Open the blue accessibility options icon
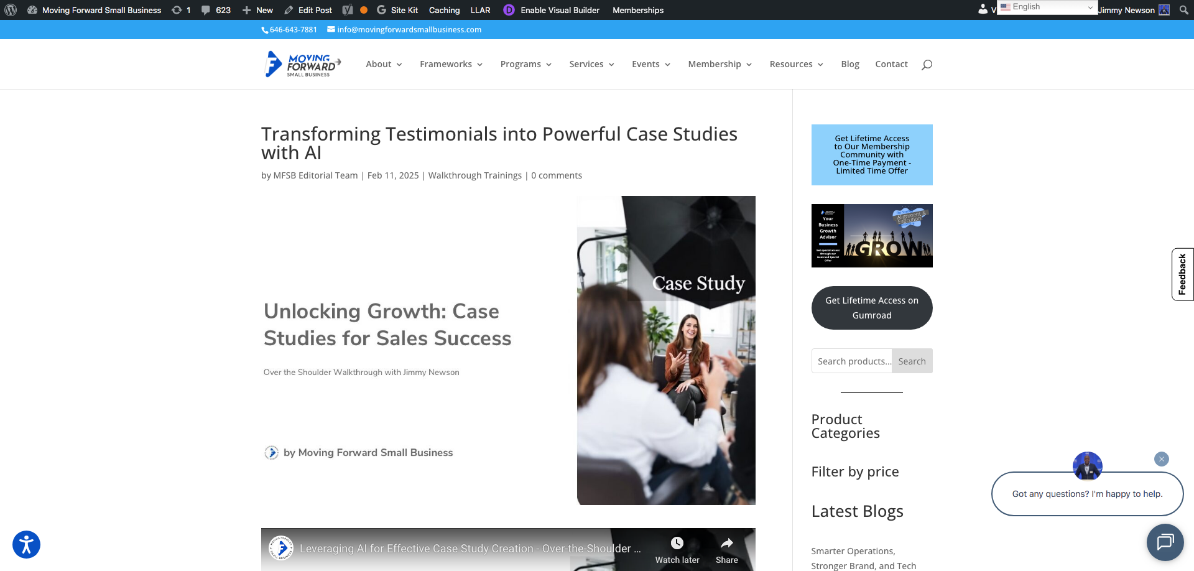This screenshot has height=571, width=1194. click(25, 544)
